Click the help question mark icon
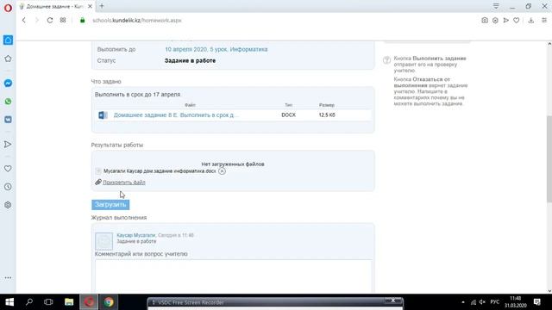552x310 pixels. [x=386, y=60]
